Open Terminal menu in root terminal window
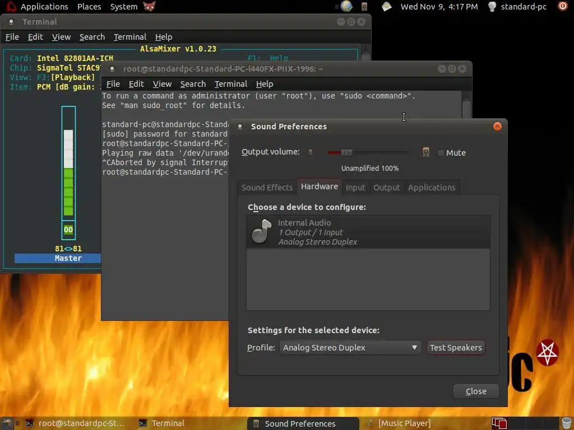This screenshot has width=574, height=430. tap(230, 84)
